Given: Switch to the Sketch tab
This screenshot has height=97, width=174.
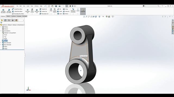Looking at the screenshot, I should tap(8, 16).
